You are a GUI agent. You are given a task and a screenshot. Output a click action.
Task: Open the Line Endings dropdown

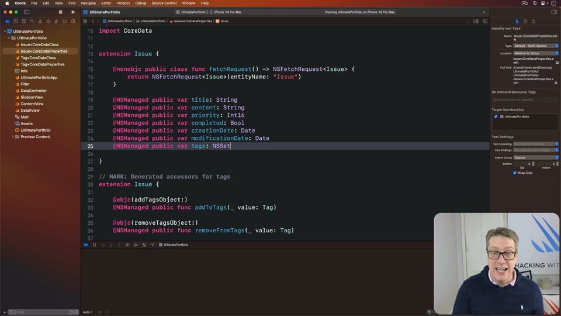(536, 150)
